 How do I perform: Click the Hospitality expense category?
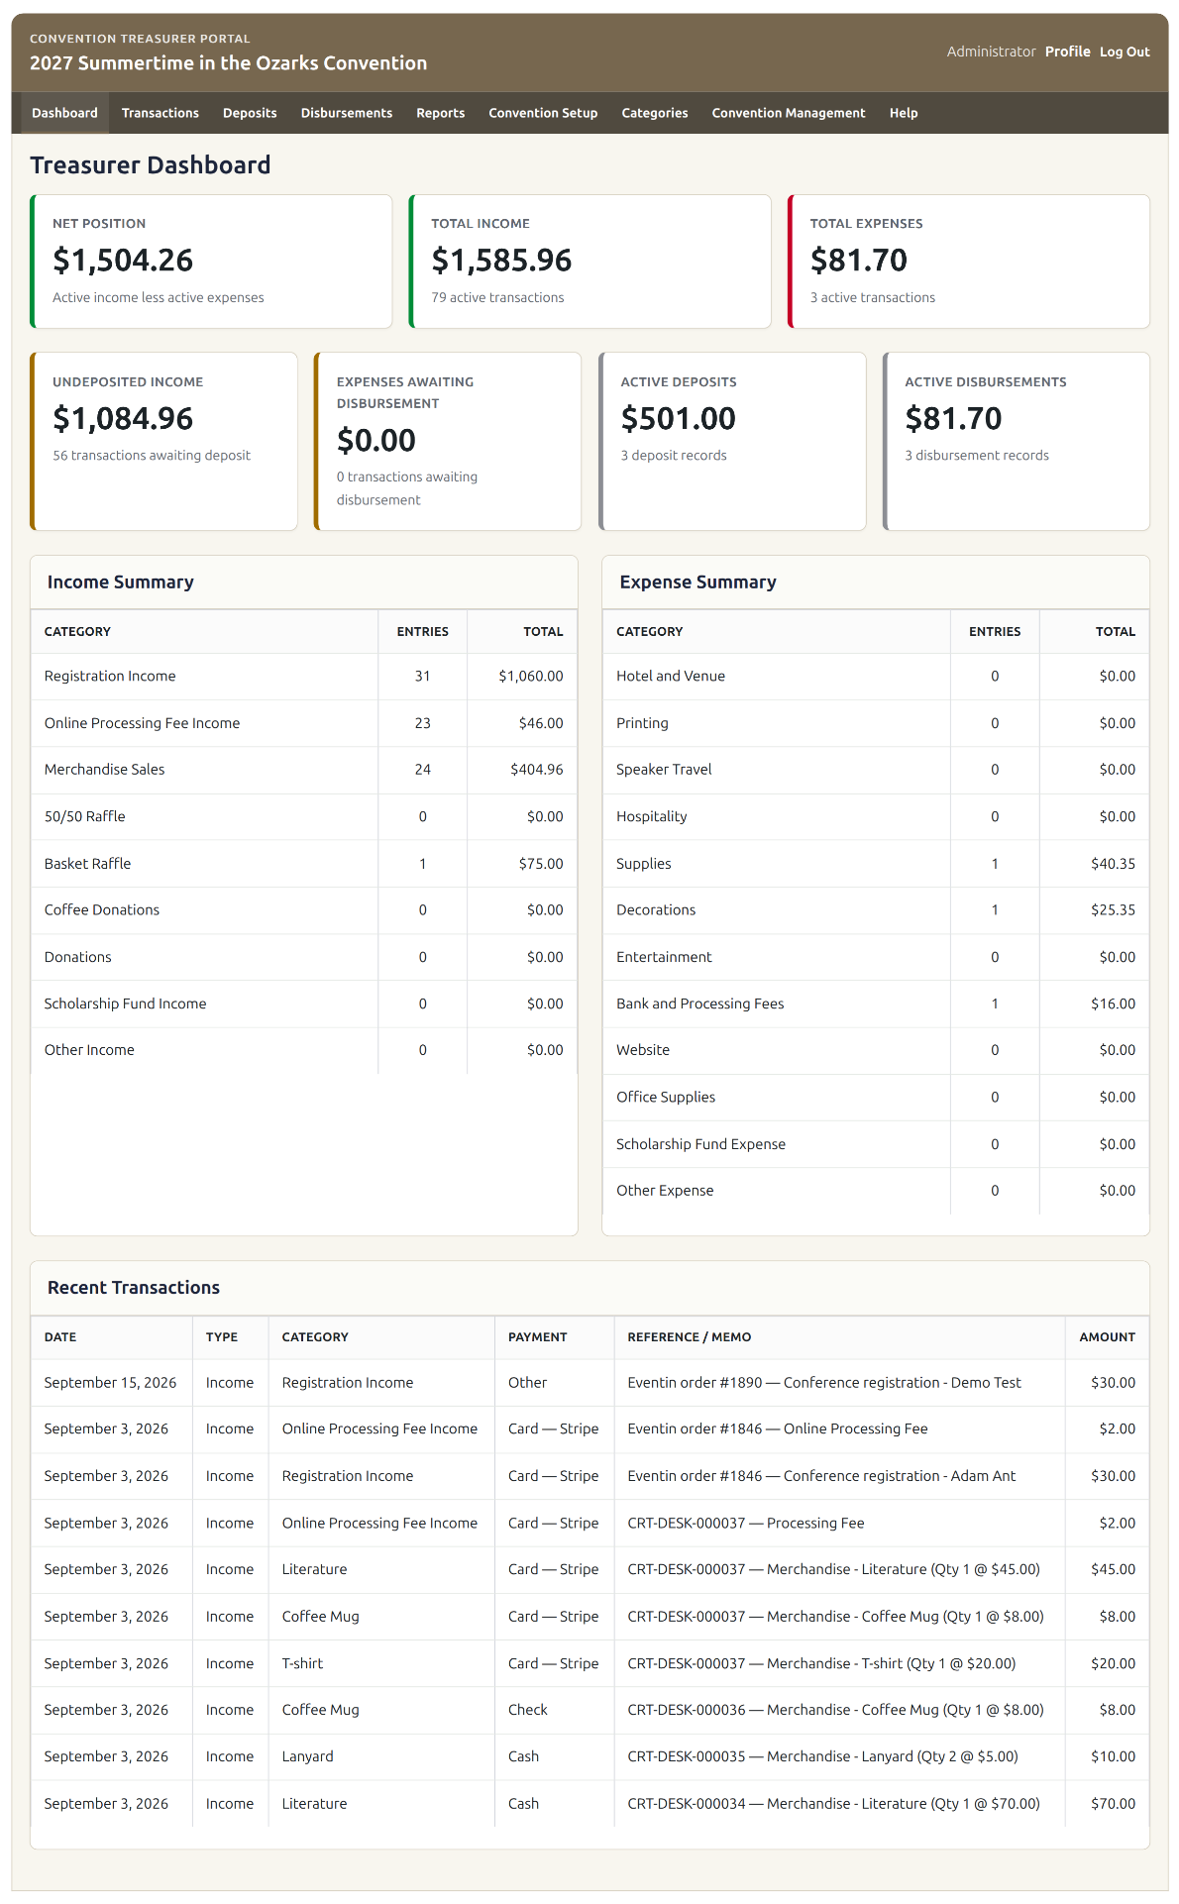coord(652,816)
